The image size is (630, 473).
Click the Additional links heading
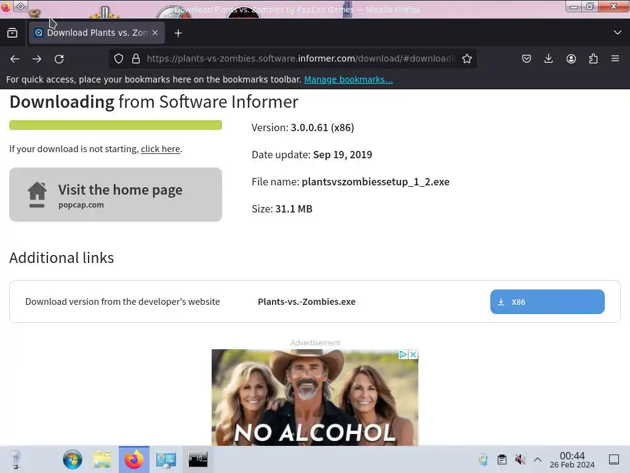coord(62,258)
